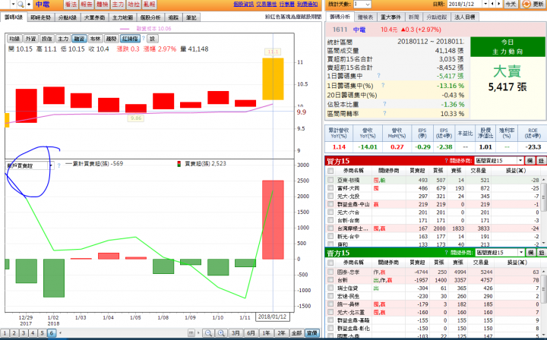Go to next date arrow
This screenshot has width=547, height=340.
(x=499, y=5)
